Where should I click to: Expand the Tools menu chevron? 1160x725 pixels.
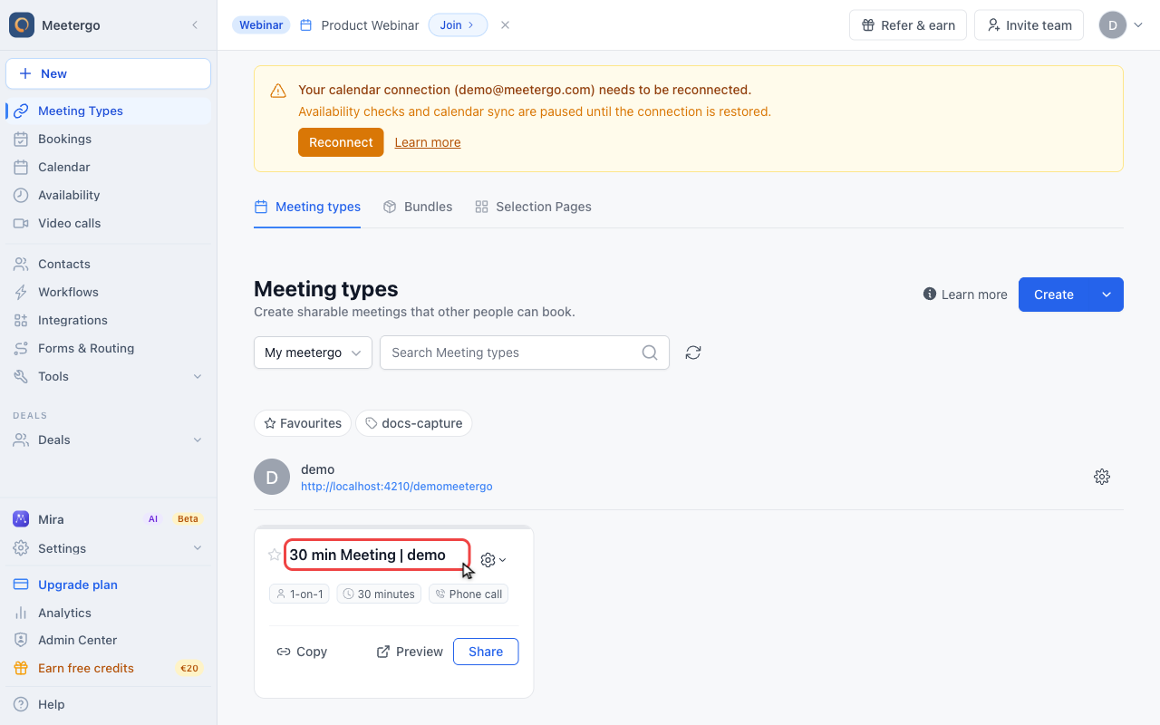[x=198, y=376]
